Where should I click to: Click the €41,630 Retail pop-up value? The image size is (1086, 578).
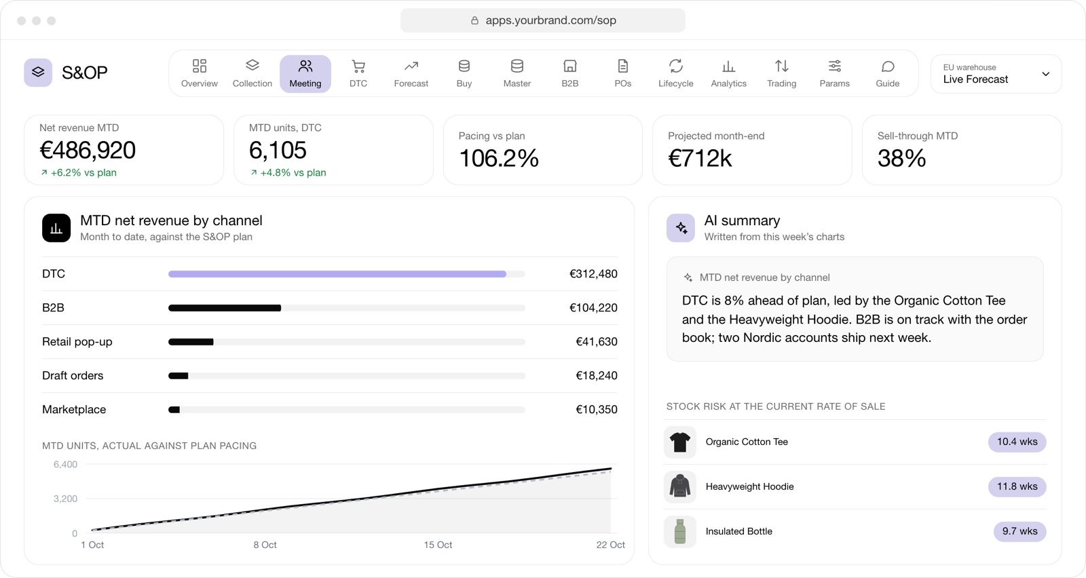597,342
